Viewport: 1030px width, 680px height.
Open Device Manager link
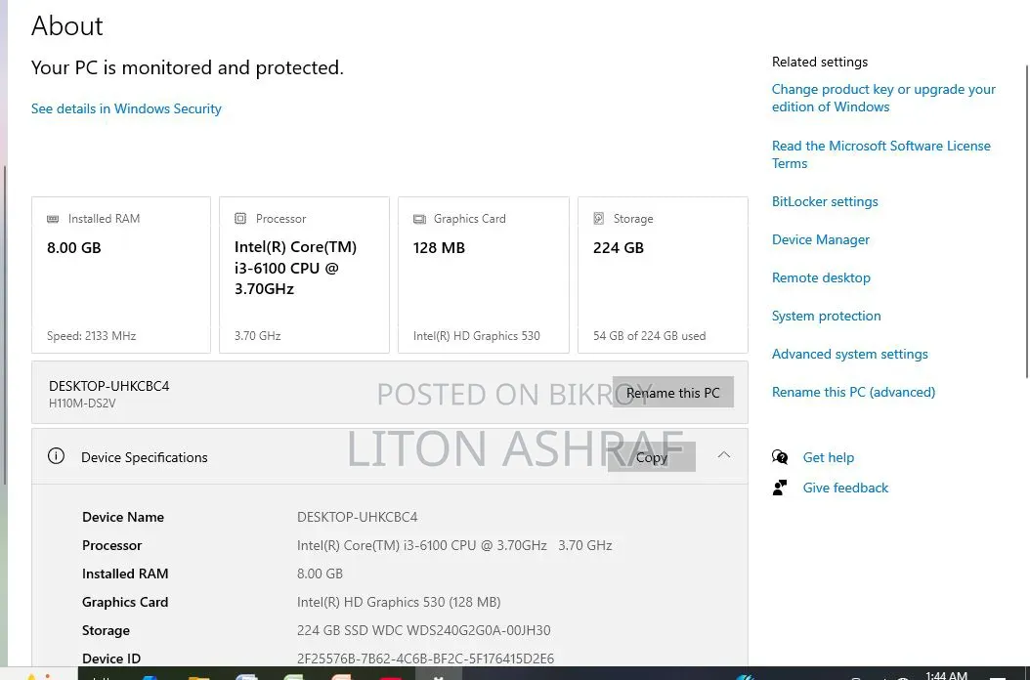coord(821,239)
